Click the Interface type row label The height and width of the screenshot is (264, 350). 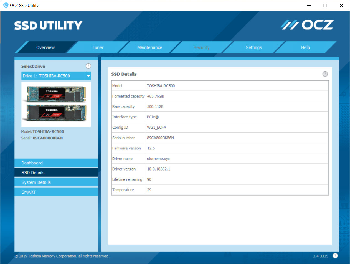pos(124,117)
